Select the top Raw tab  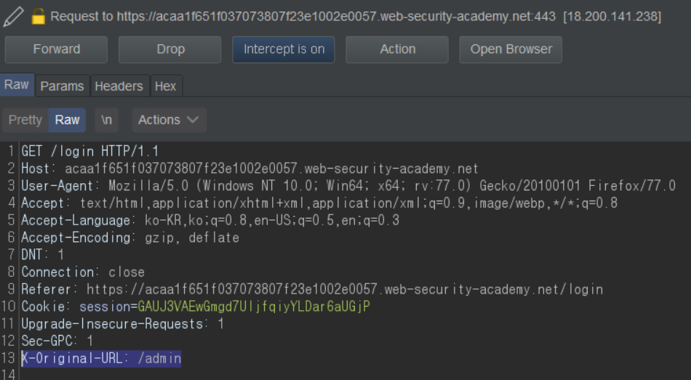(17, 85)
